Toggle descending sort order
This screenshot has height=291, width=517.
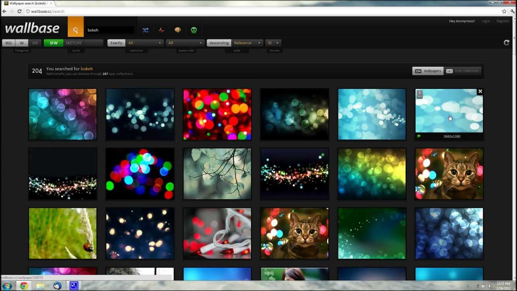click(219, 43)
